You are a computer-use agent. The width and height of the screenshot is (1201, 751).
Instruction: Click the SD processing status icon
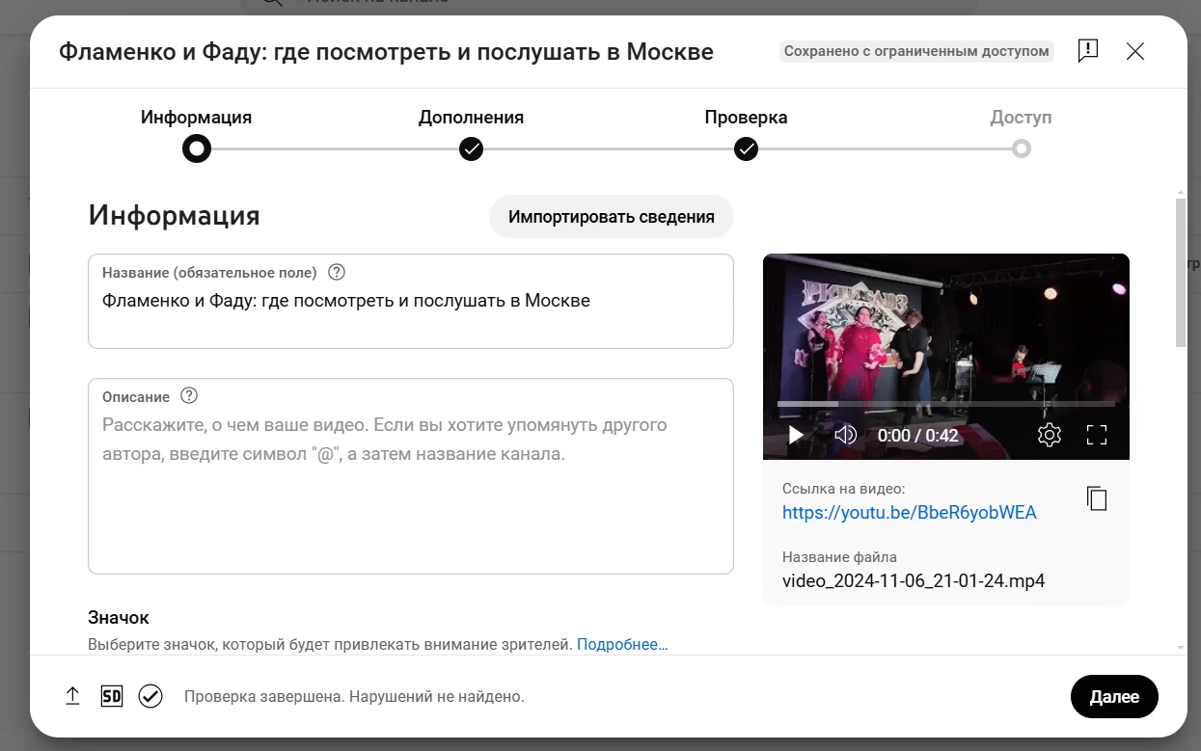pyautogui.click(x=112, y=696)
